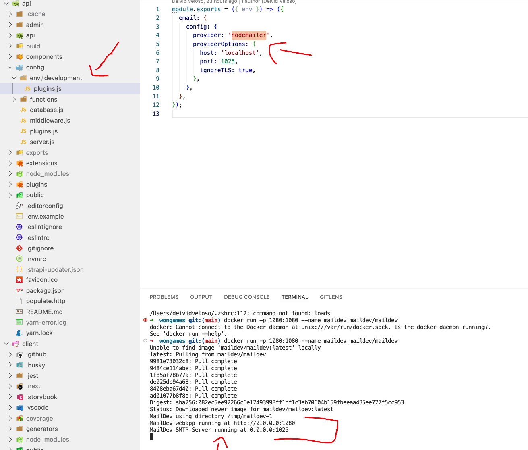Expand the components folder

tap(10, 56)
